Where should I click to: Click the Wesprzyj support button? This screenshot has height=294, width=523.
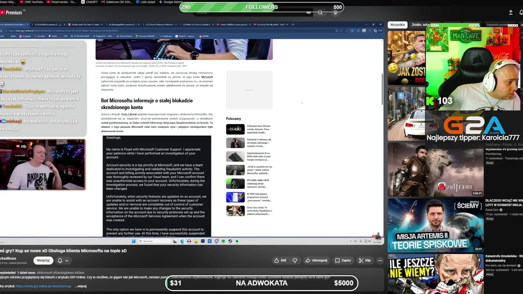tap(43, 260)
